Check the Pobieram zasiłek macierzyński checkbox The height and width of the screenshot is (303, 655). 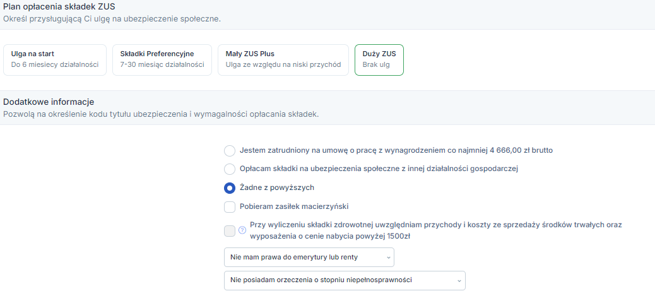[230, 207]
